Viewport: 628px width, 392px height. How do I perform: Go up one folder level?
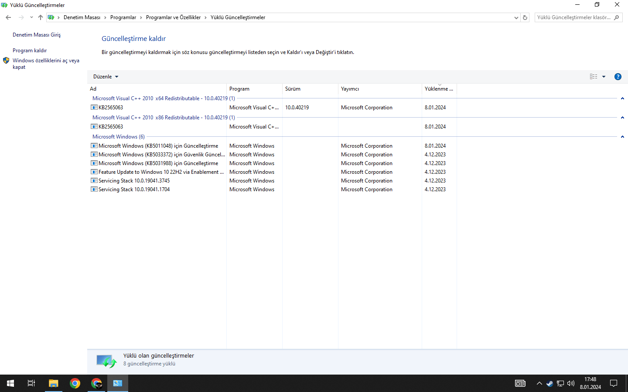coord(41,17)
